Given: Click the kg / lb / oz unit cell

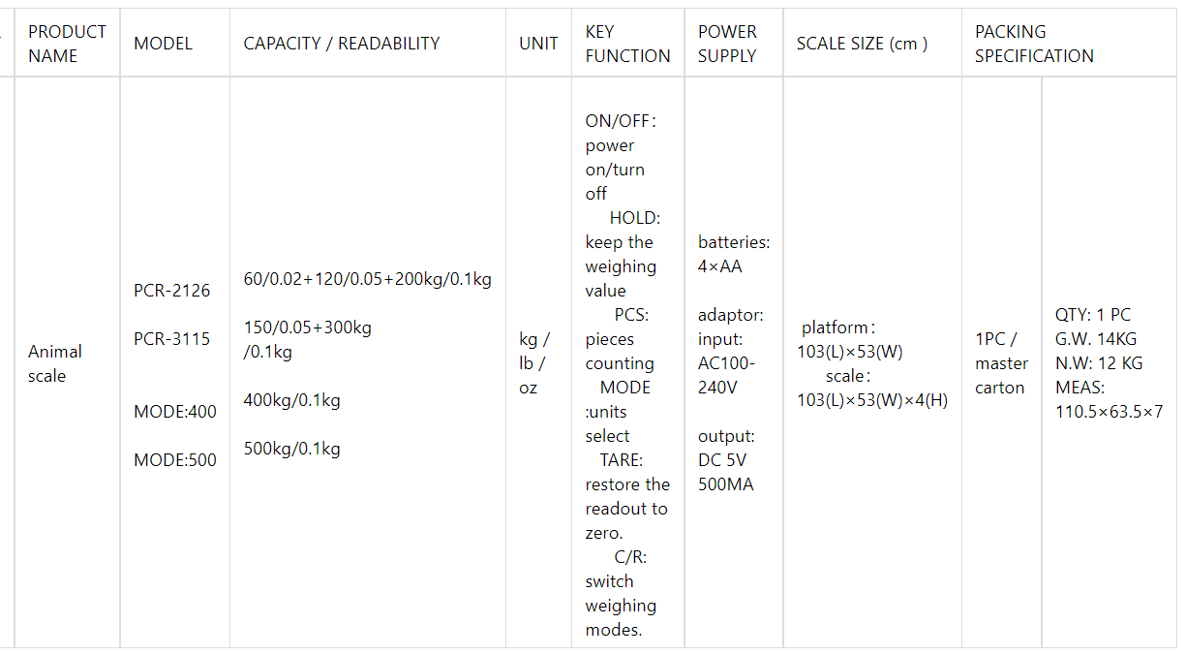Looking at the screenshot, I should [534, 363].
